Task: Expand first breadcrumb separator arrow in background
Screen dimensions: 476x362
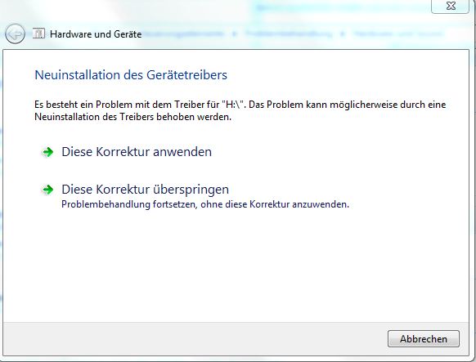Action: click(x=234, y=34)
